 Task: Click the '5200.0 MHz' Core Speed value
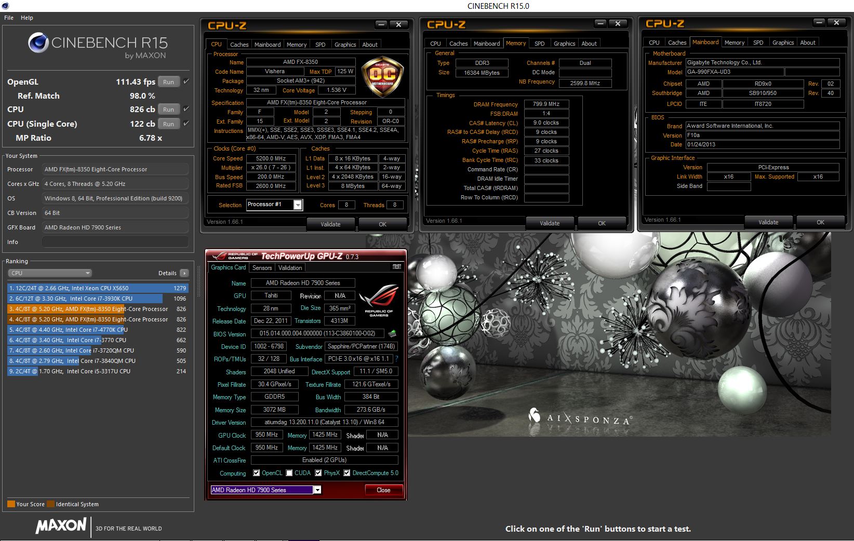click(271, 158)
